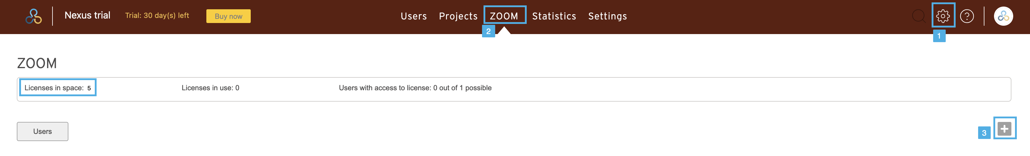This screenshot has width=1030, height=156.
Task: Click the Nexus trial space name
Action: click(x=87, y=15)
